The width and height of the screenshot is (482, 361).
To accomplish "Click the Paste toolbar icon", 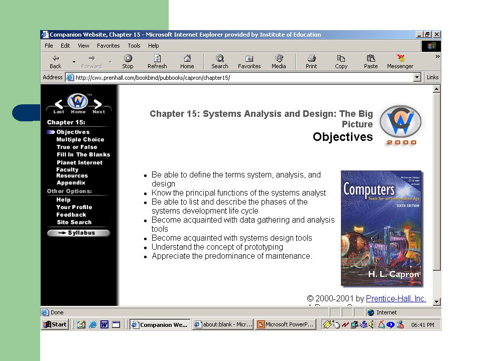I will click(371, 58).
